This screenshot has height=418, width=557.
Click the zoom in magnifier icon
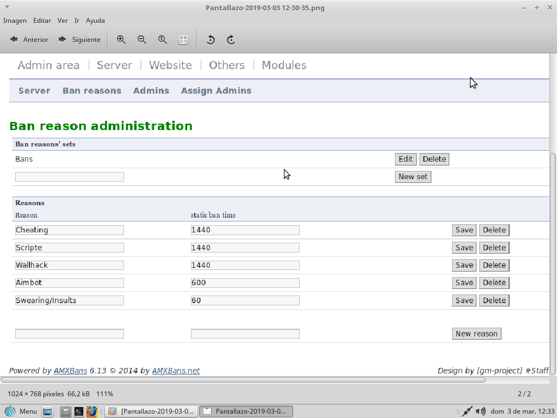[x=121, y=39]
